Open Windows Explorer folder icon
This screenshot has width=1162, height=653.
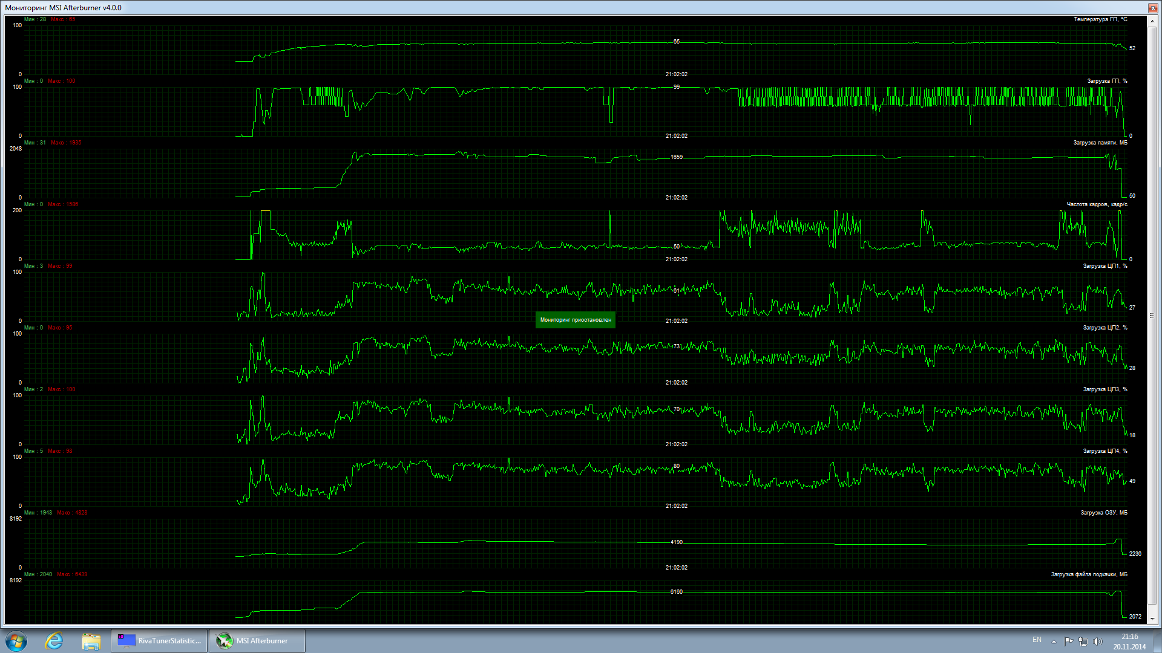click(x=91, y=641)
